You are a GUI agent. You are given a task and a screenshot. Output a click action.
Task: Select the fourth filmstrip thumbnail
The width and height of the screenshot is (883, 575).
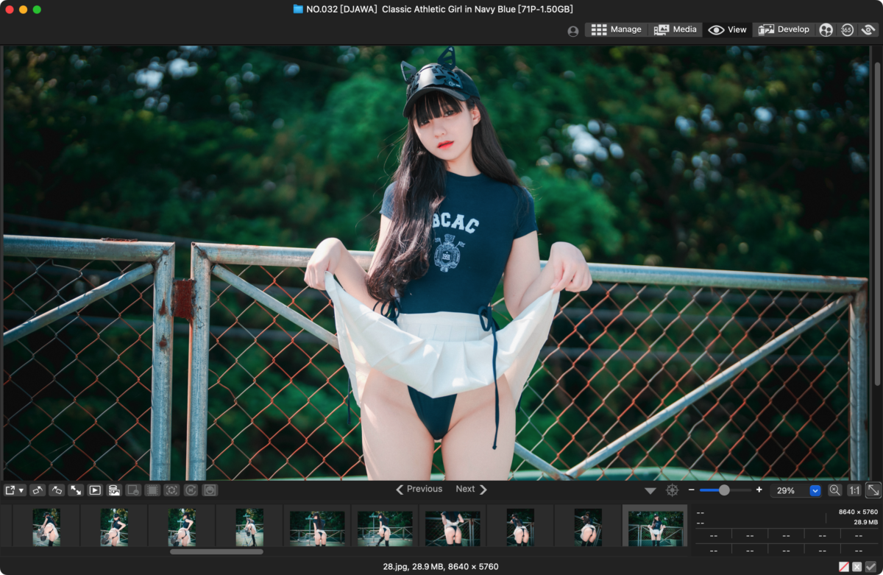pyautogui.click(x=249, y=526)
